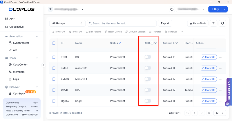Collapse the Automation section
This screenshot has height=121, width=232.
(37, 36)
